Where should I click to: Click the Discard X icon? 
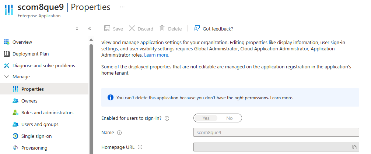132,29
